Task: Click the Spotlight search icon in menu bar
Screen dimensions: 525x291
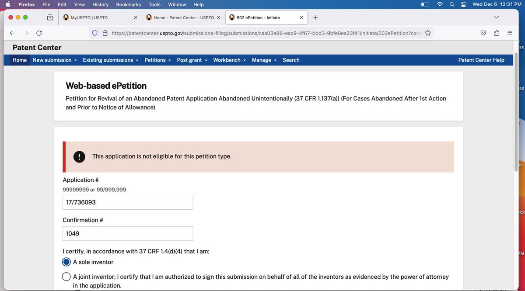Action: [x=452, y=4]
